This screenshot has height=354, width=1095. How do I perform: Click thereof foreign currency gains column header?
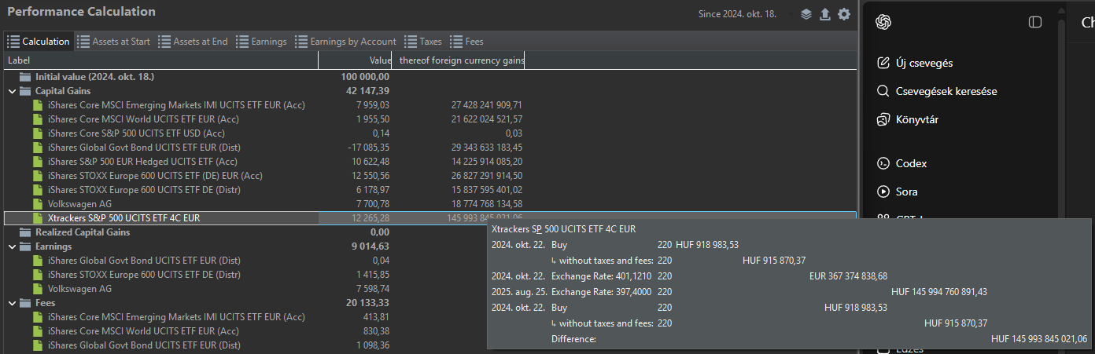pyautogui.click(x=459, y=60)
